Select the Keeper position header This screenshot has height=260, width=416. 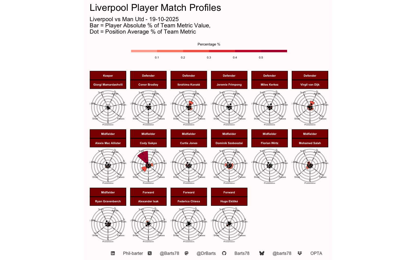(x=108, y=76)
